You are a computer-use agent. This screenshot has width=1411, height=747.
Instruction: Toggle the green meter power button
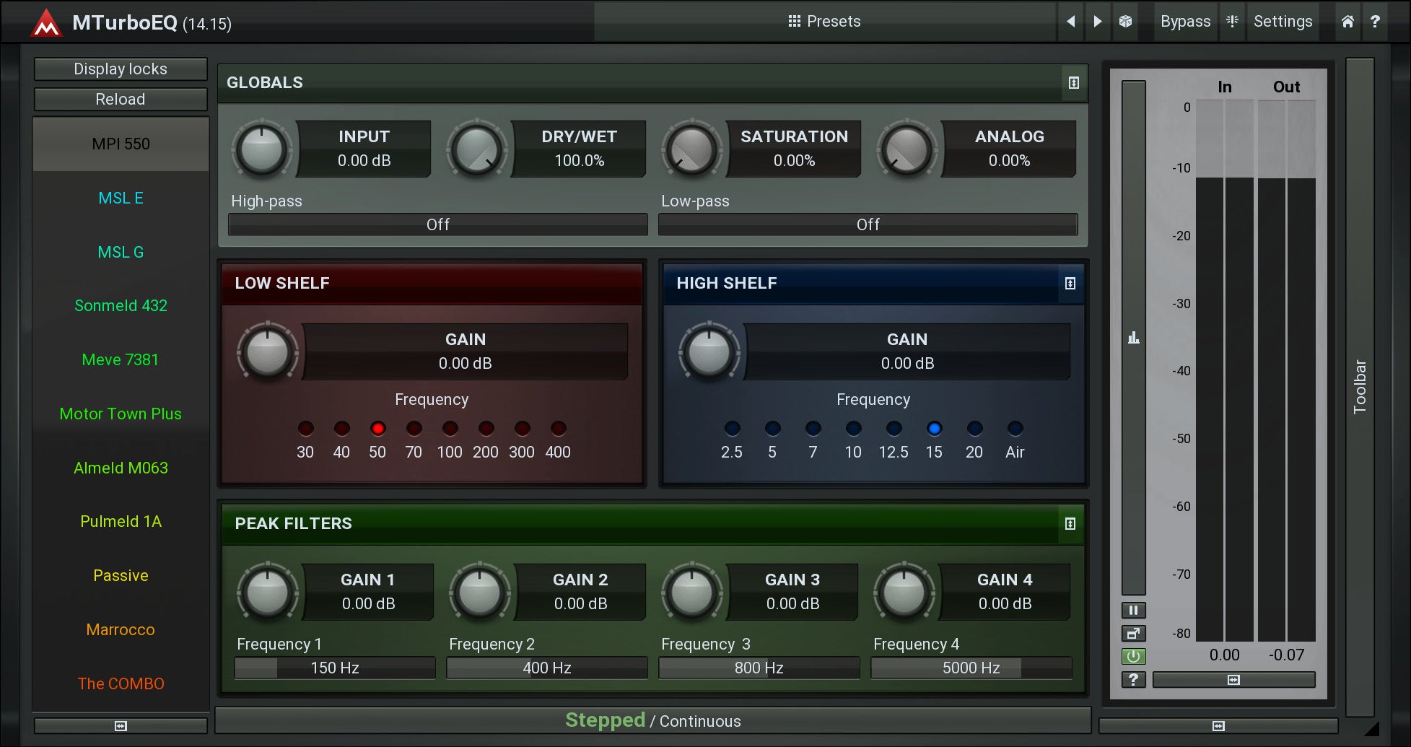pyautogui.click(x=1133, y=657)
